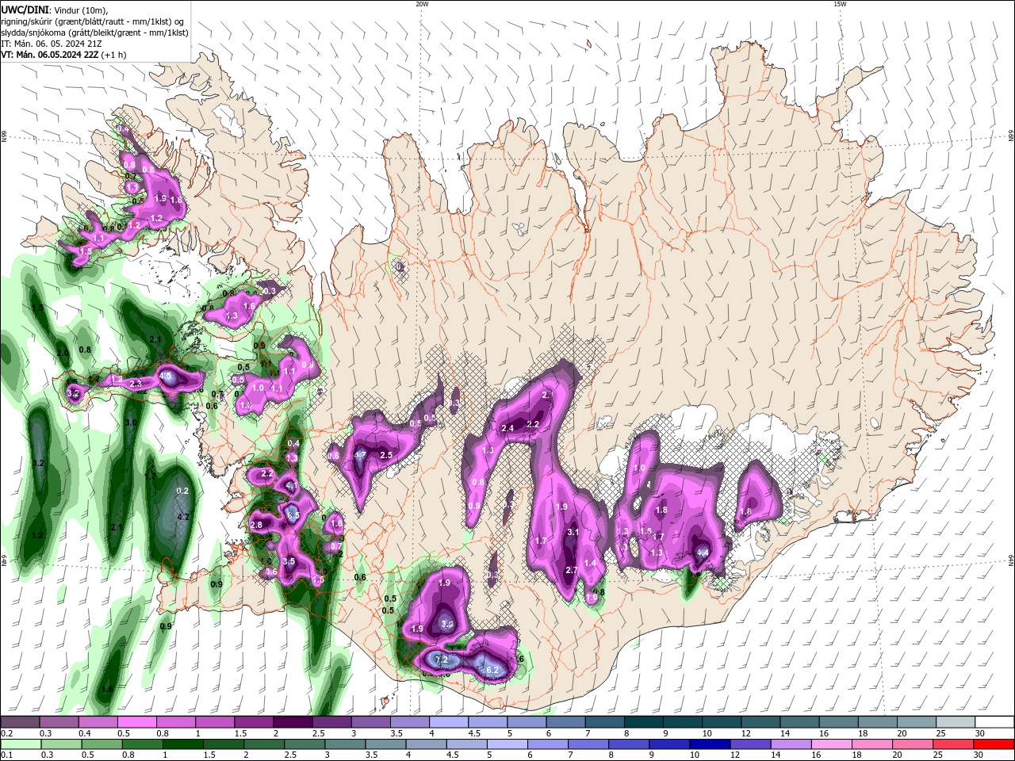Click the dark purple upper swatch between 2 and 2.5
Screen dimensions: 1015x761
click(292, 722)
